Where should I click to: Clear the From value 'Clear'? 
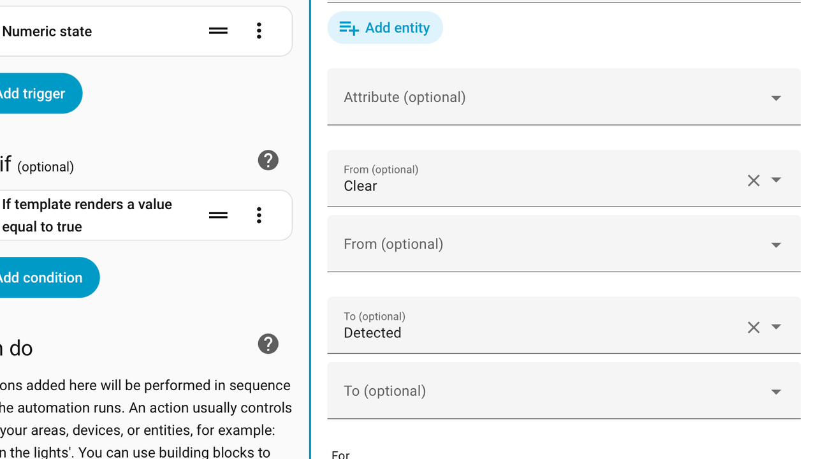[754, 180]
